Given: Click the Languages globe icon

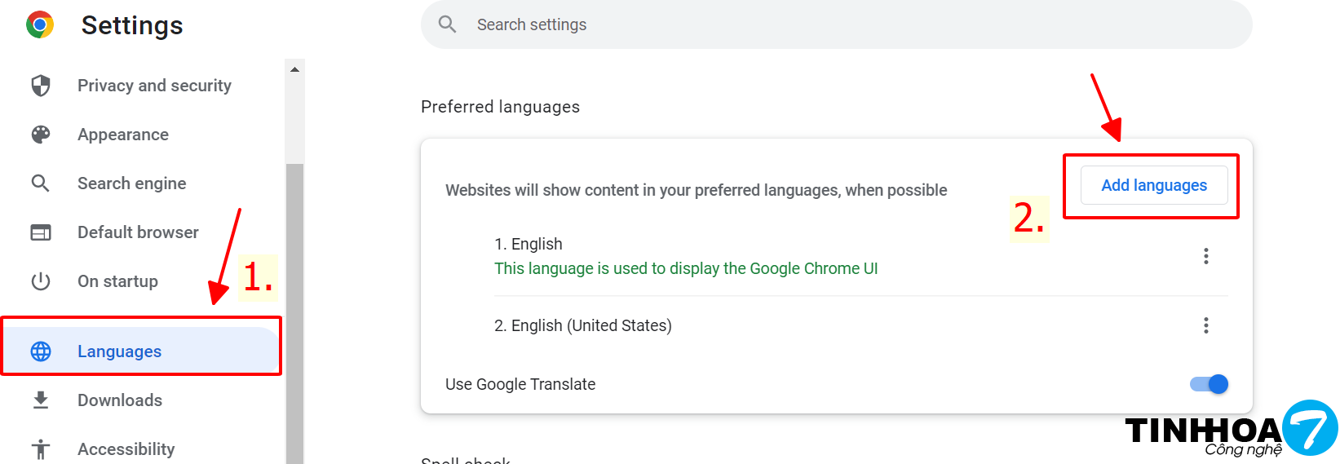Looking at the screenshot, I should point(41,351).
